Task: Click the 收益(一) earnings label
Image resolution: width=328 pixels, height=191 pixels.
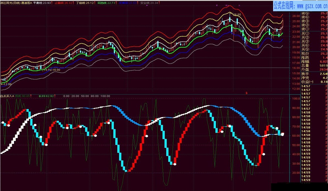Action: click(307, 82)
